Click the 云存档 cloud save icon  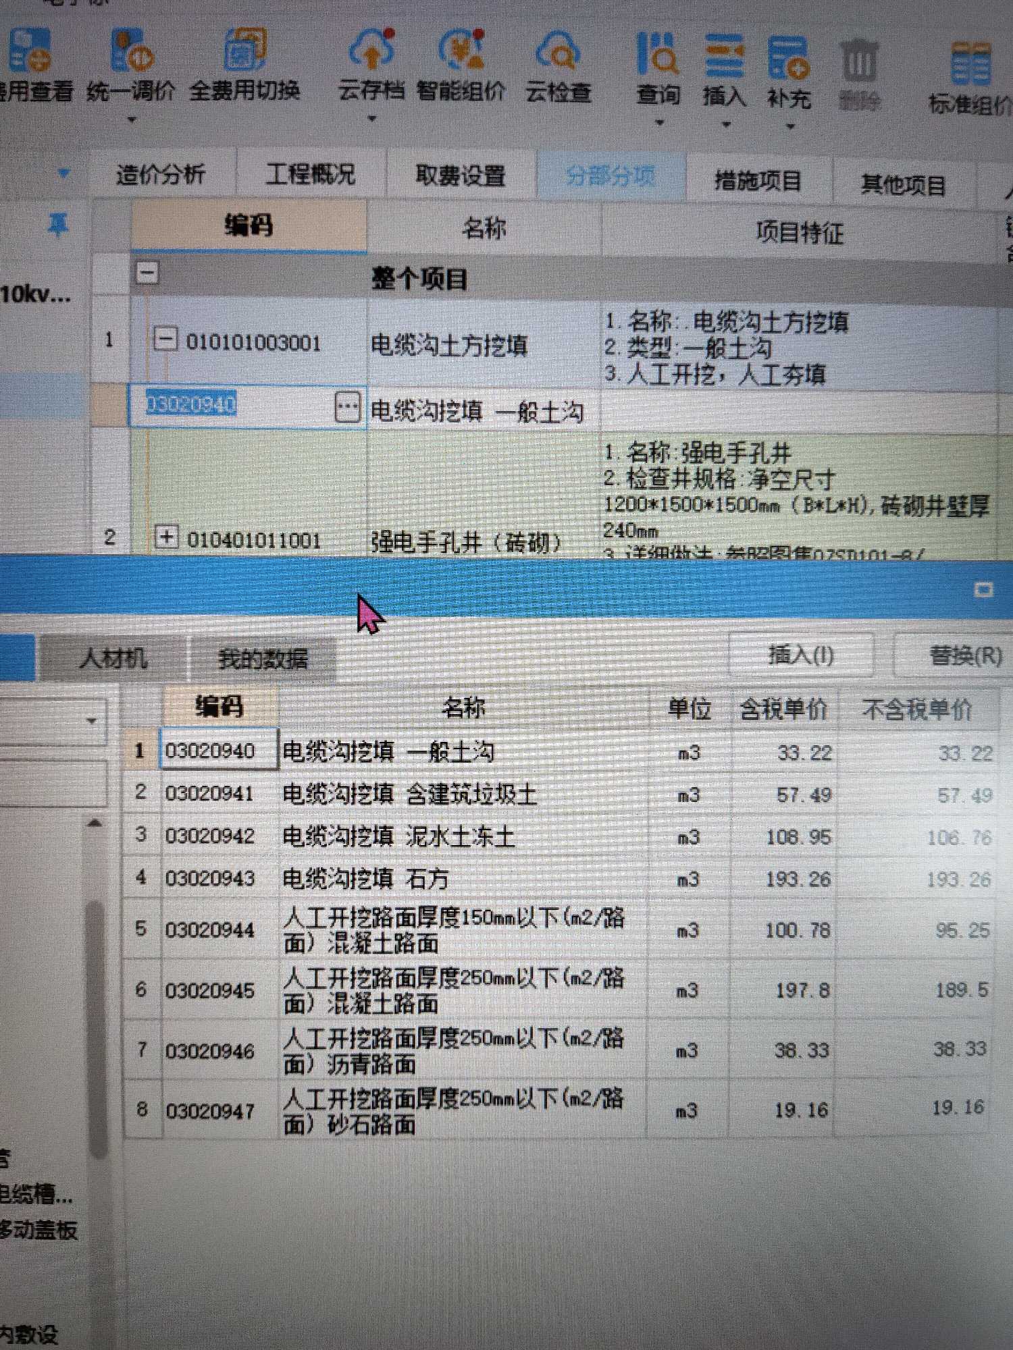(x=371, y=49)
